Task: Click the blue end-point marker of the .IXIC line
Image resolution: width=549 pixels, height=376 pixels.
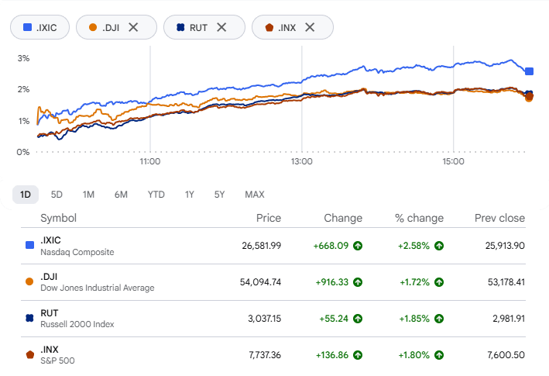Action: [x=530, y=71]
